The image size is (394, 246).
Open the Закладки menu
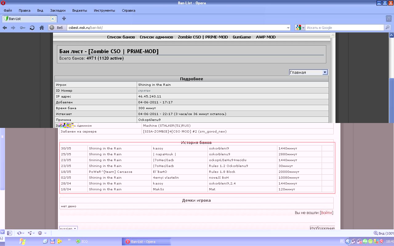(x=58, y=10)
